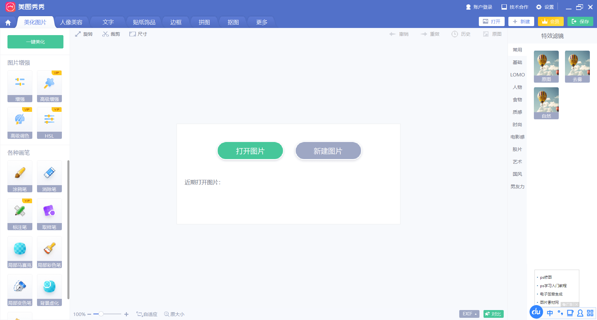Click the 一键美化 one-click beautify button
This screenshot has height=320, width=597.
(x=35, y=42)
